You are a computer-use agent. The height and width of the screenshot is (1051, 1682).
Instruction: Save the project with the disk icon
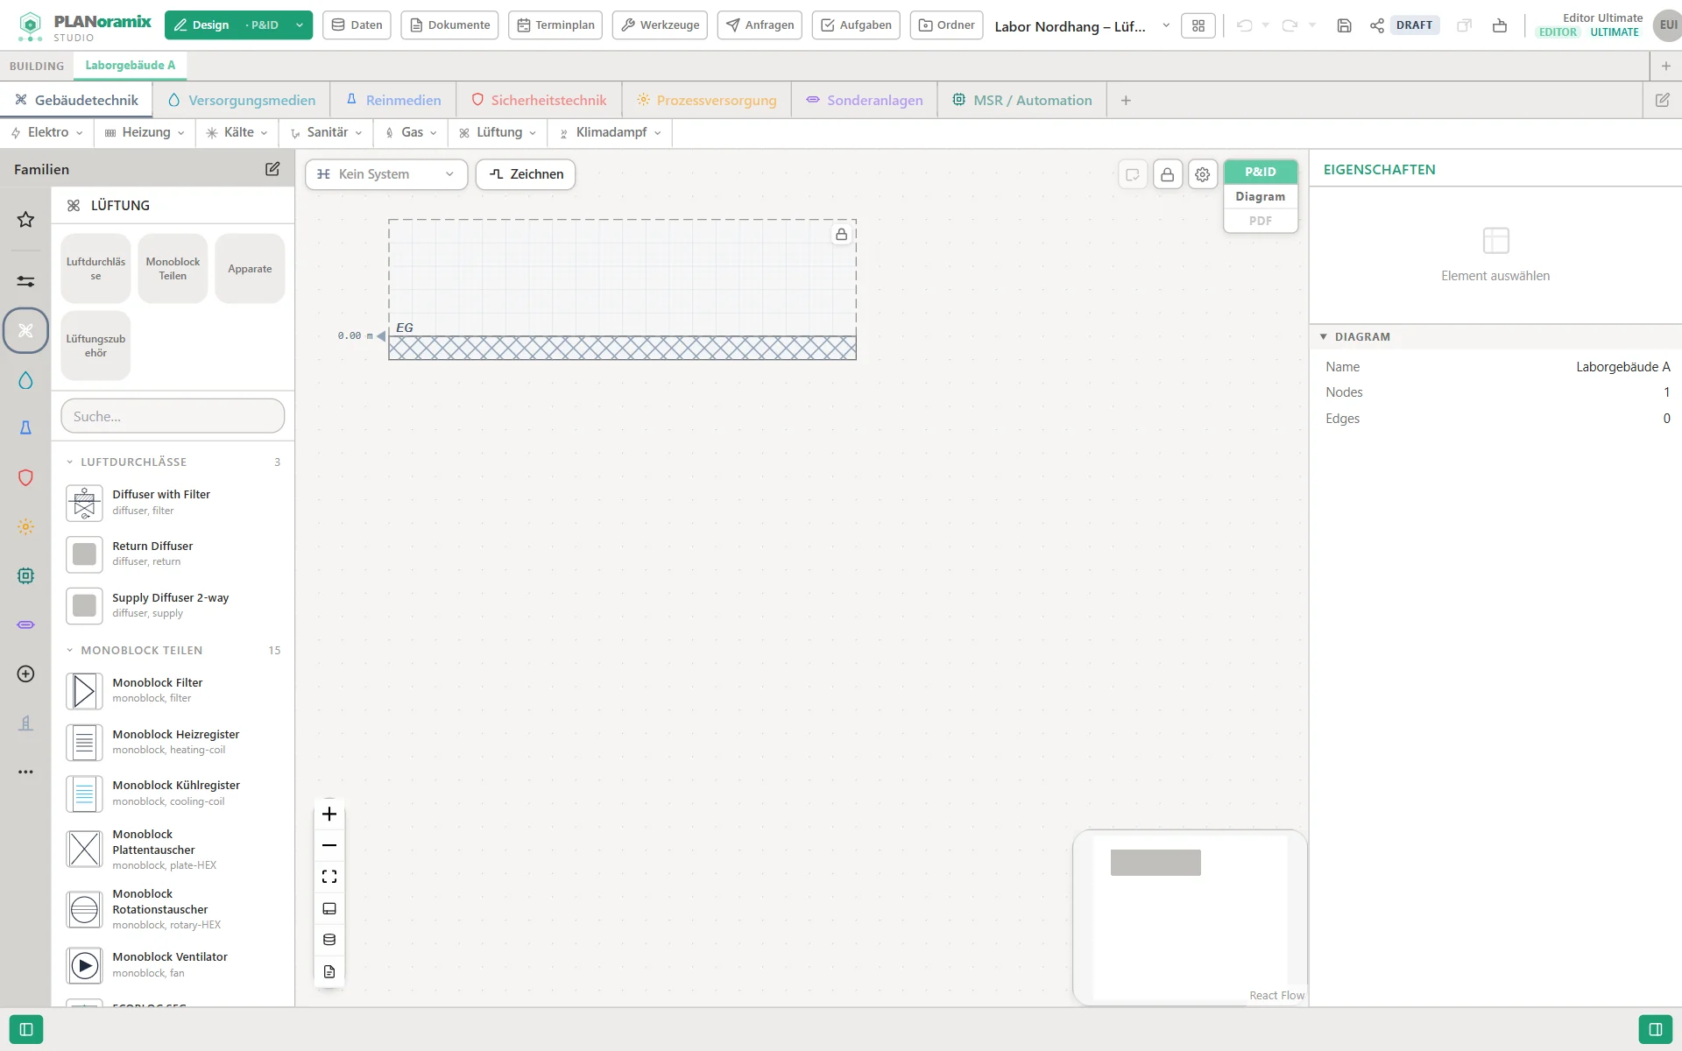(1344, 25)
